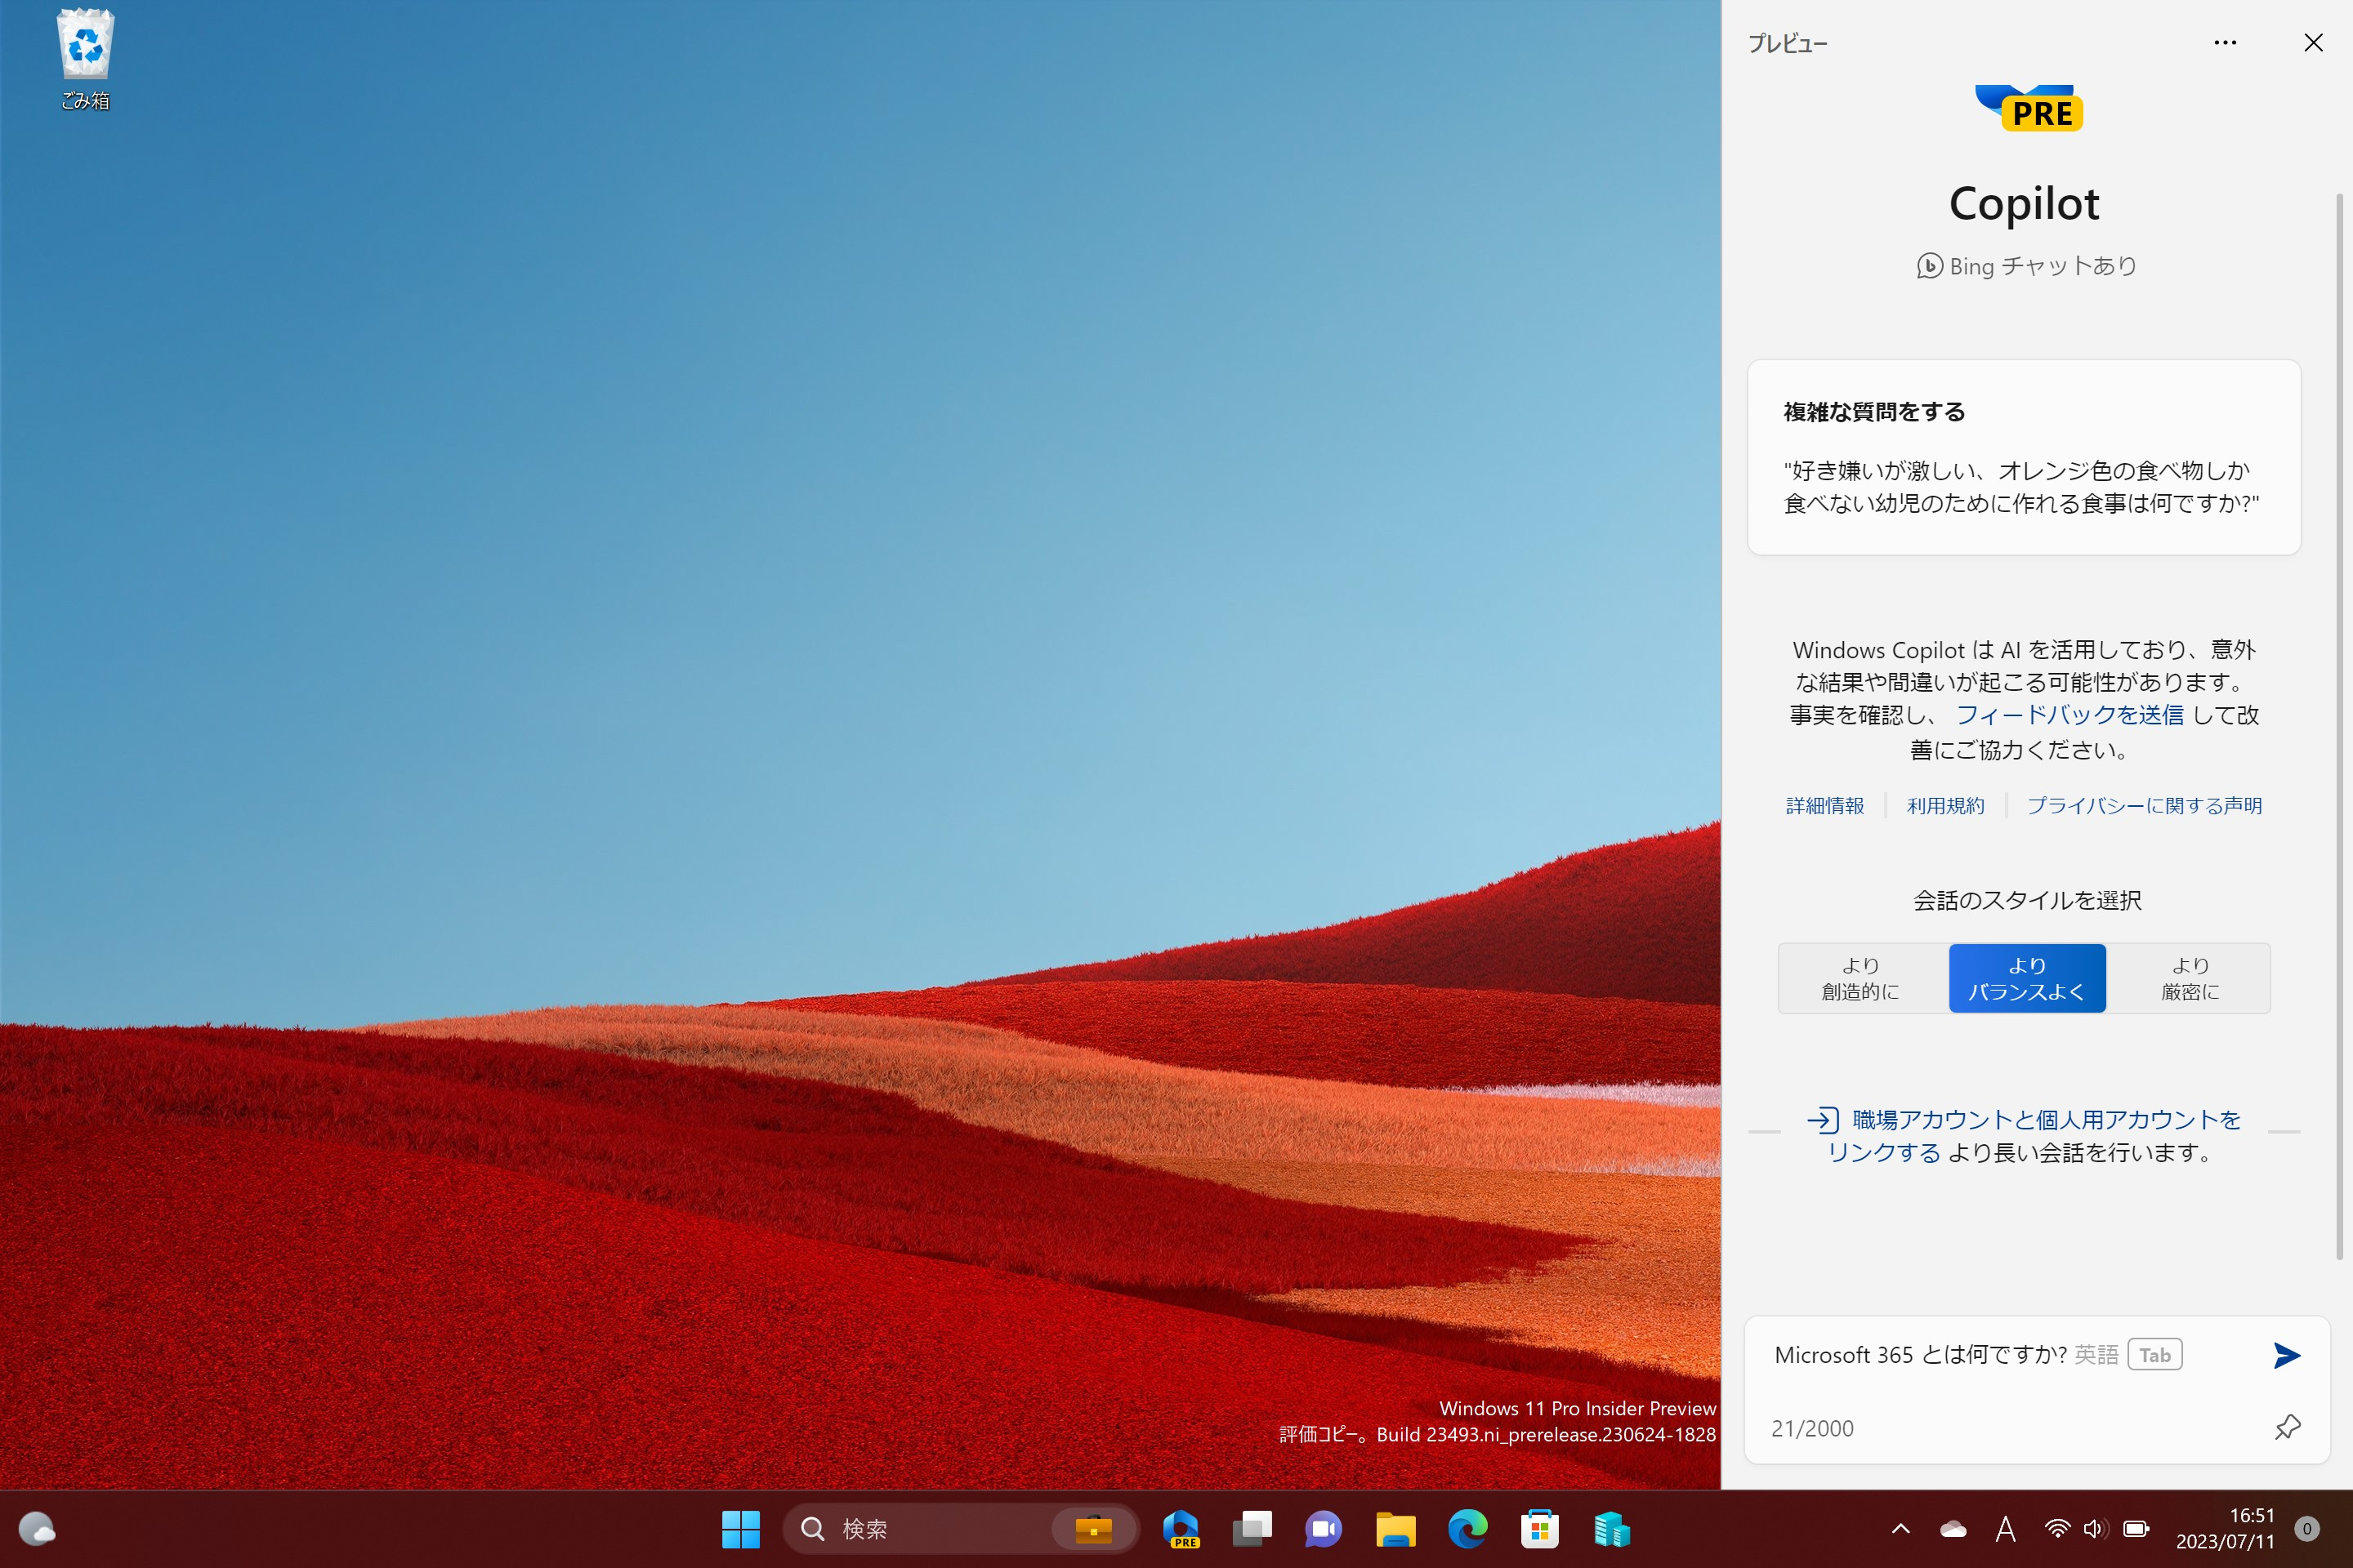Select the より創造的に conversation style

click(1863, 978)
